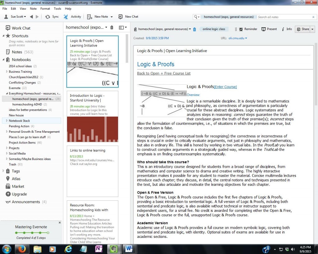Open Atlas map view
This screenshot has height=254, width=318.
point(13,179)
